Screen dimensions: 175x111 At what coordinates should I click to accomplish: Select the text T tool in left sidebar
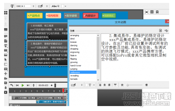click(x=6, y=46)
